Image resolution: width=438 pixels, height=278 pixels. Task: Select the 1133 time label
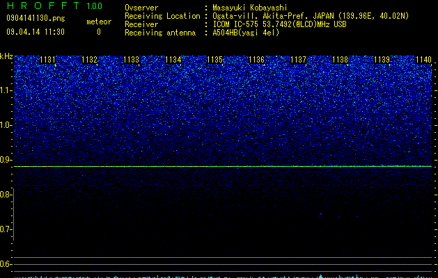[132, 60]
